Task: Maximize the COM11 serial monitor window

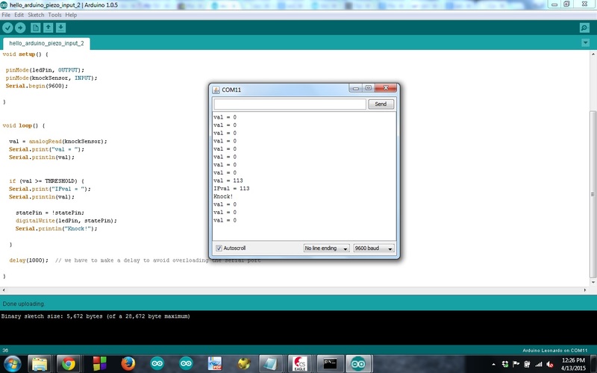Action: pyautogui.click(x=369, y=88)
